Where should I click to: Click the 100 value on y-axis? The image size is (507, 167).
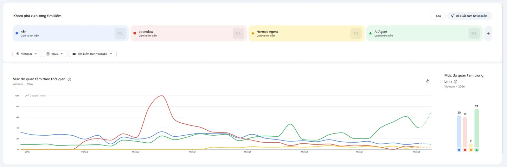click(x=17, y=96)
